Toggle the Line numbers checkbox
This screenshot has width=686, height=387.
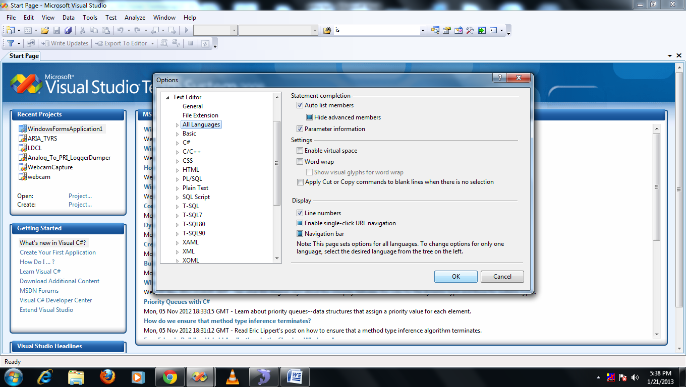[300, 213]
